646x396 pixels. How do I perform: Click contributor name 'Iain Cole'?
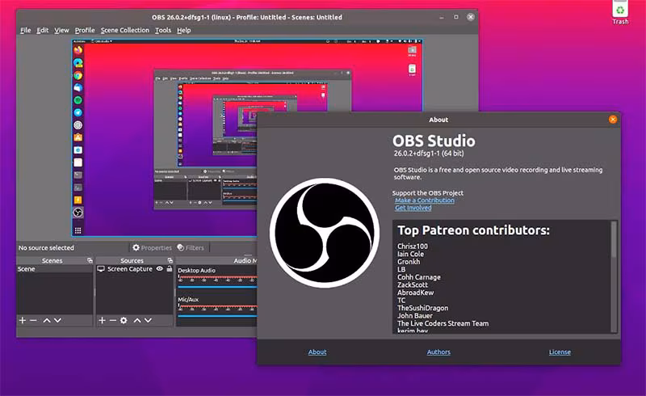410,254
